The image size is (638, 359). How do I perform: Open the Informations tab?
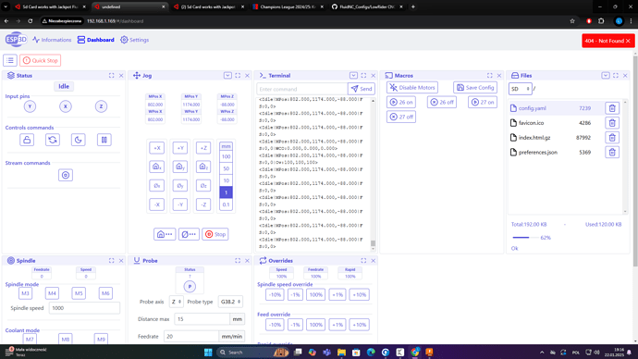(x=52, y=40)
